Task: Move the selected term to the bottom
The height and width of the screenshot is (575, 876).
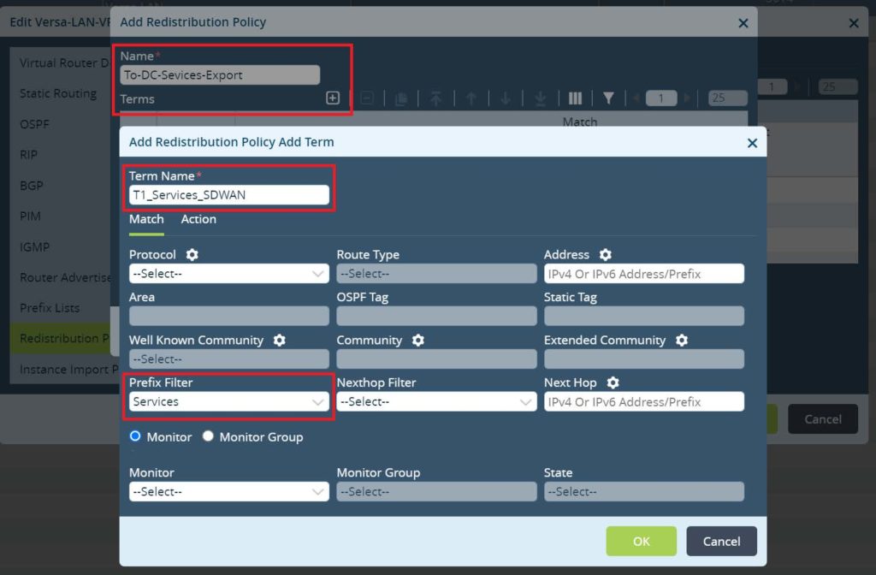Action: point(540,97)
